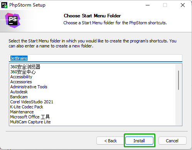The width and height of the screenshot is (192, 150).
Task: Minimize the PhpStorm Setup window
Action: coord(148,5)
